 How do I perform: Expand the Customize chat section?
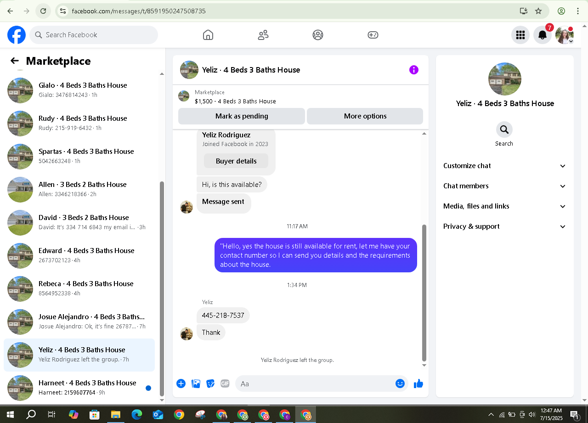504,166
